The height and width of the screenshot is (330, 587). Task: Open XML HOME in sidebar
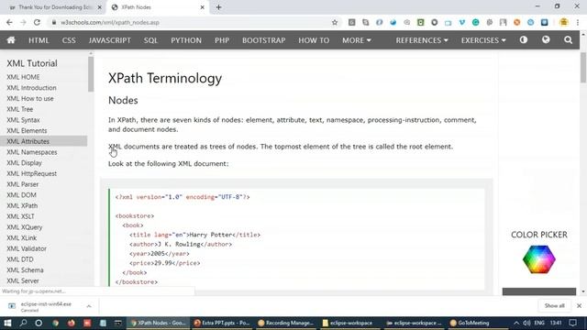pos(23,77)
